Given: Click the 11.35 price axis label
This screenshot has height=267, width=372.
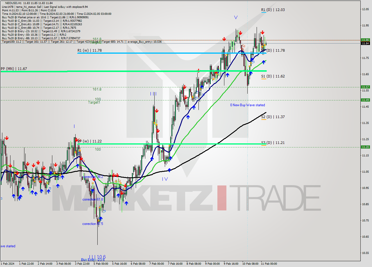Looking at the screenshot, I should 365,123.
